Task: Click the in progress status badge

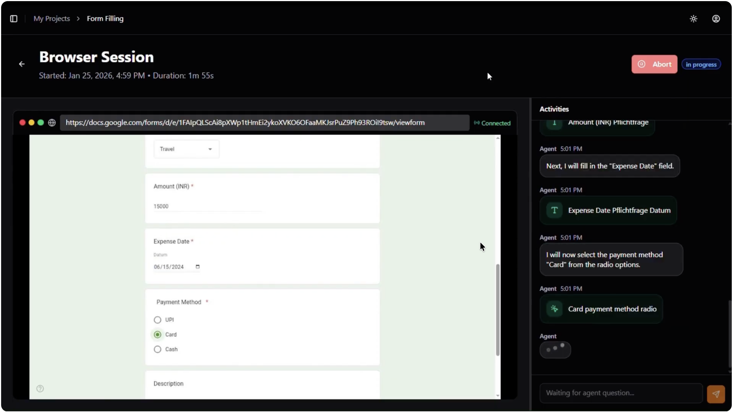Action: click(701, 64)
